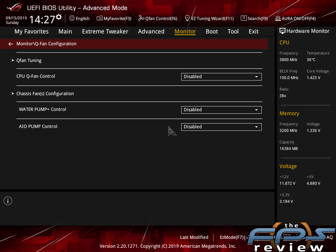Viewport: 336px width, 252px height.
Task: Switch to Extreme Tweaker tab
Action: coord(105,31)
